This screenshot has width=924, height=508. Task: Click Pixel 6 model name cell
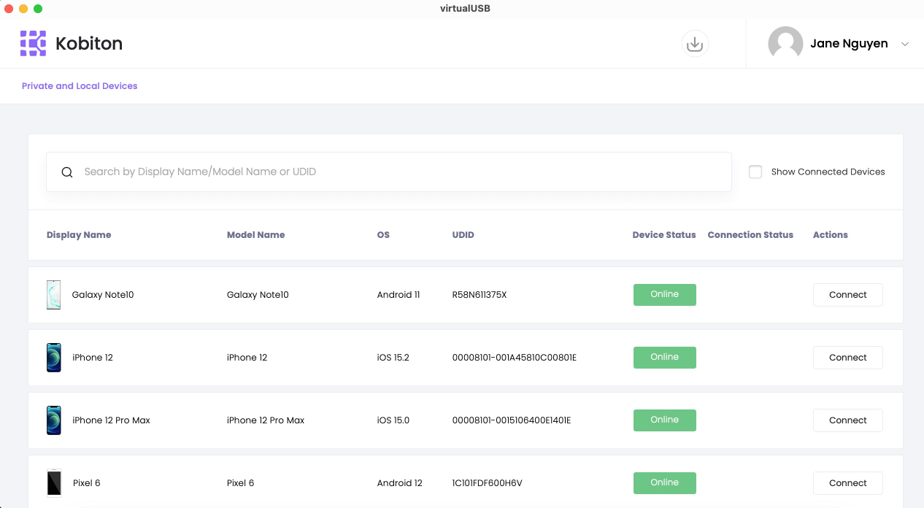[241, 483]
